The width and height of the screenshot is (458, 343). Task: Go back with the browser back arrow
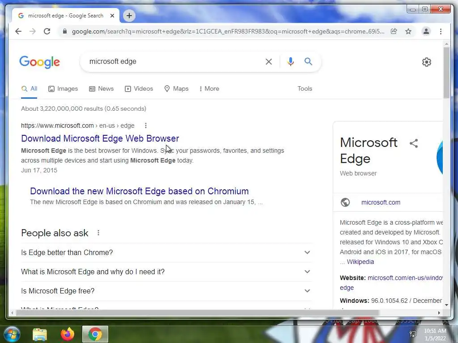tap(18, 31)
